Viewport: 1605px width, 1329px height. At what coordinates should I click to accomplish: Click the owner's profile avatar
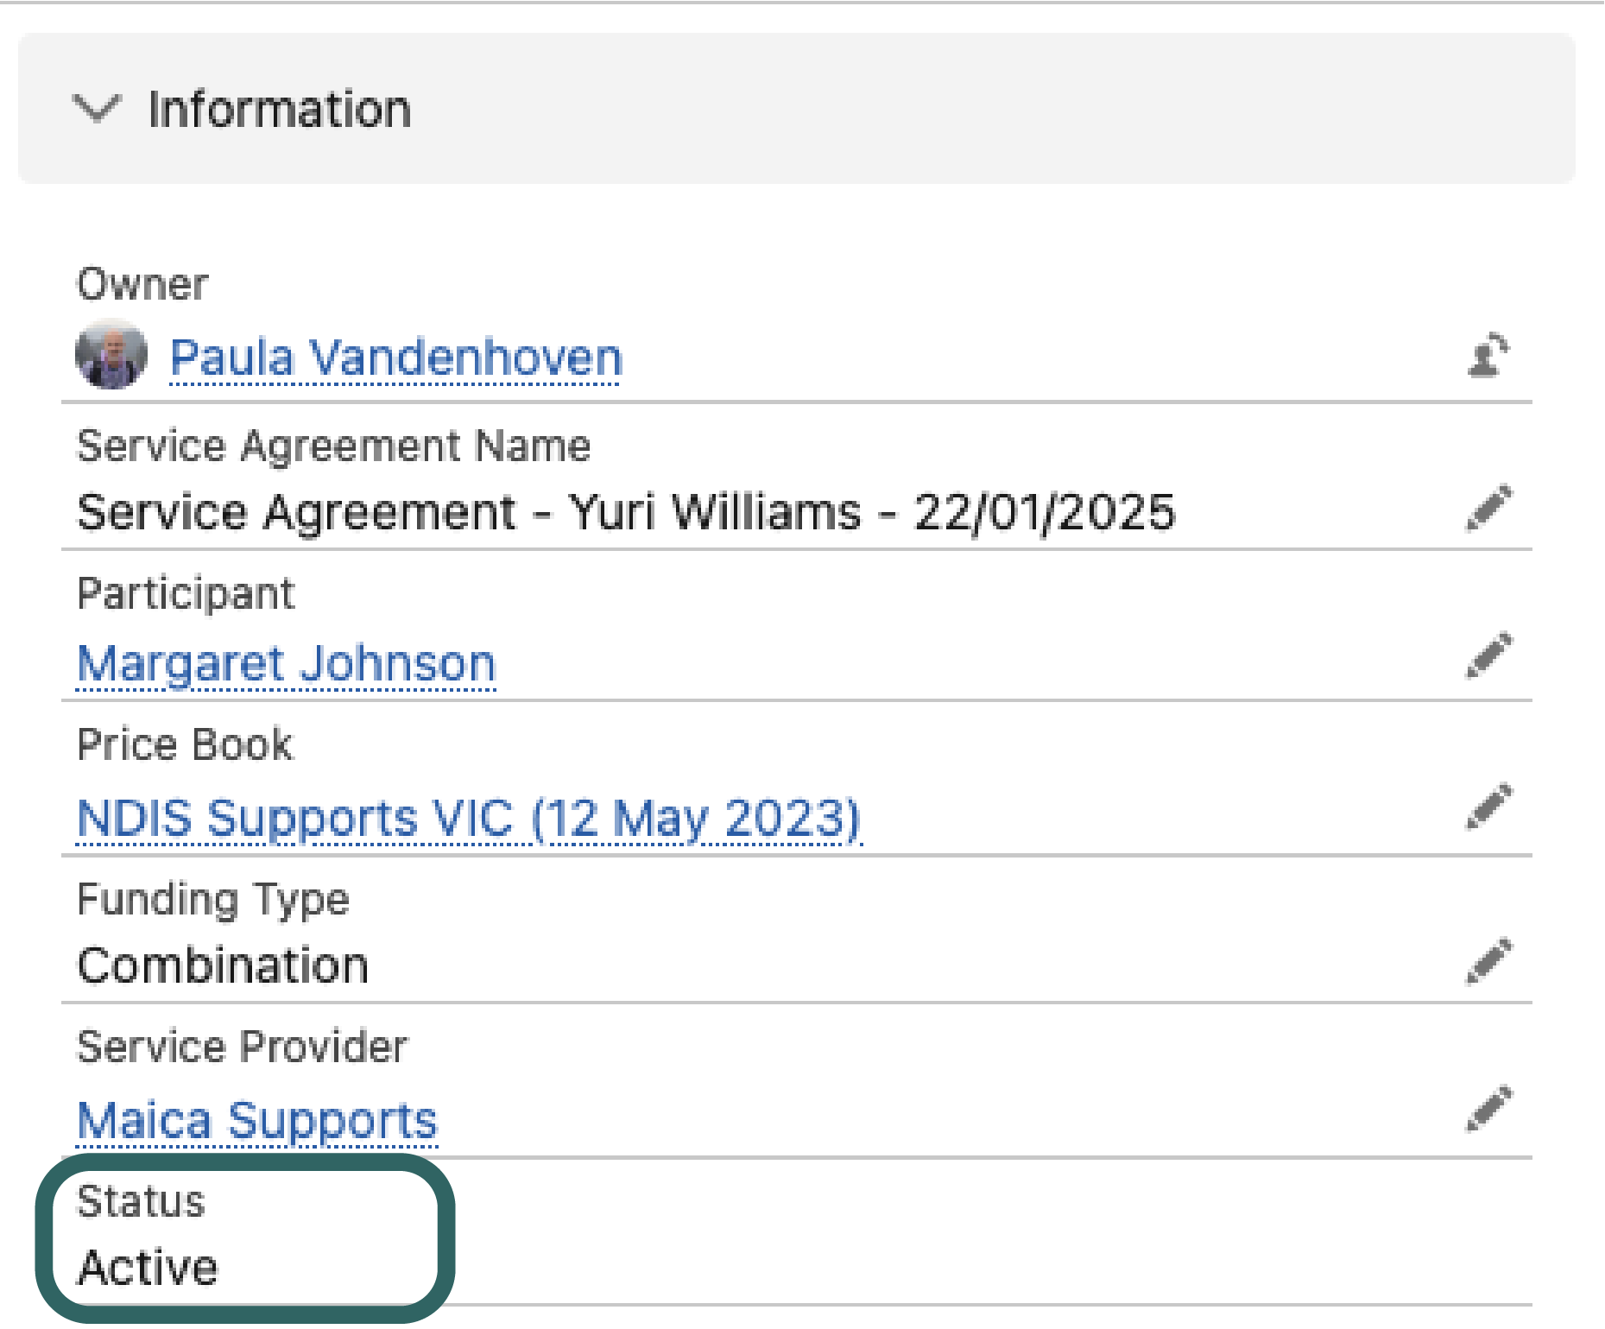pos(111,355)
